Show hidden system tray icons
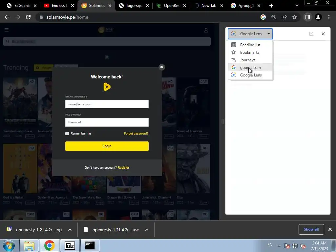 point(279,246)
